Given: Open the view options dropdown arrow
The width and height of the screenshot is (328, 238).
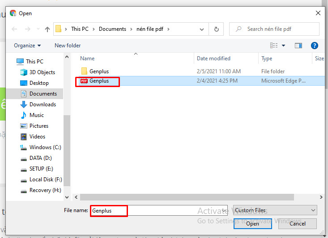Looking at the screenshot, I should (283, 46).
